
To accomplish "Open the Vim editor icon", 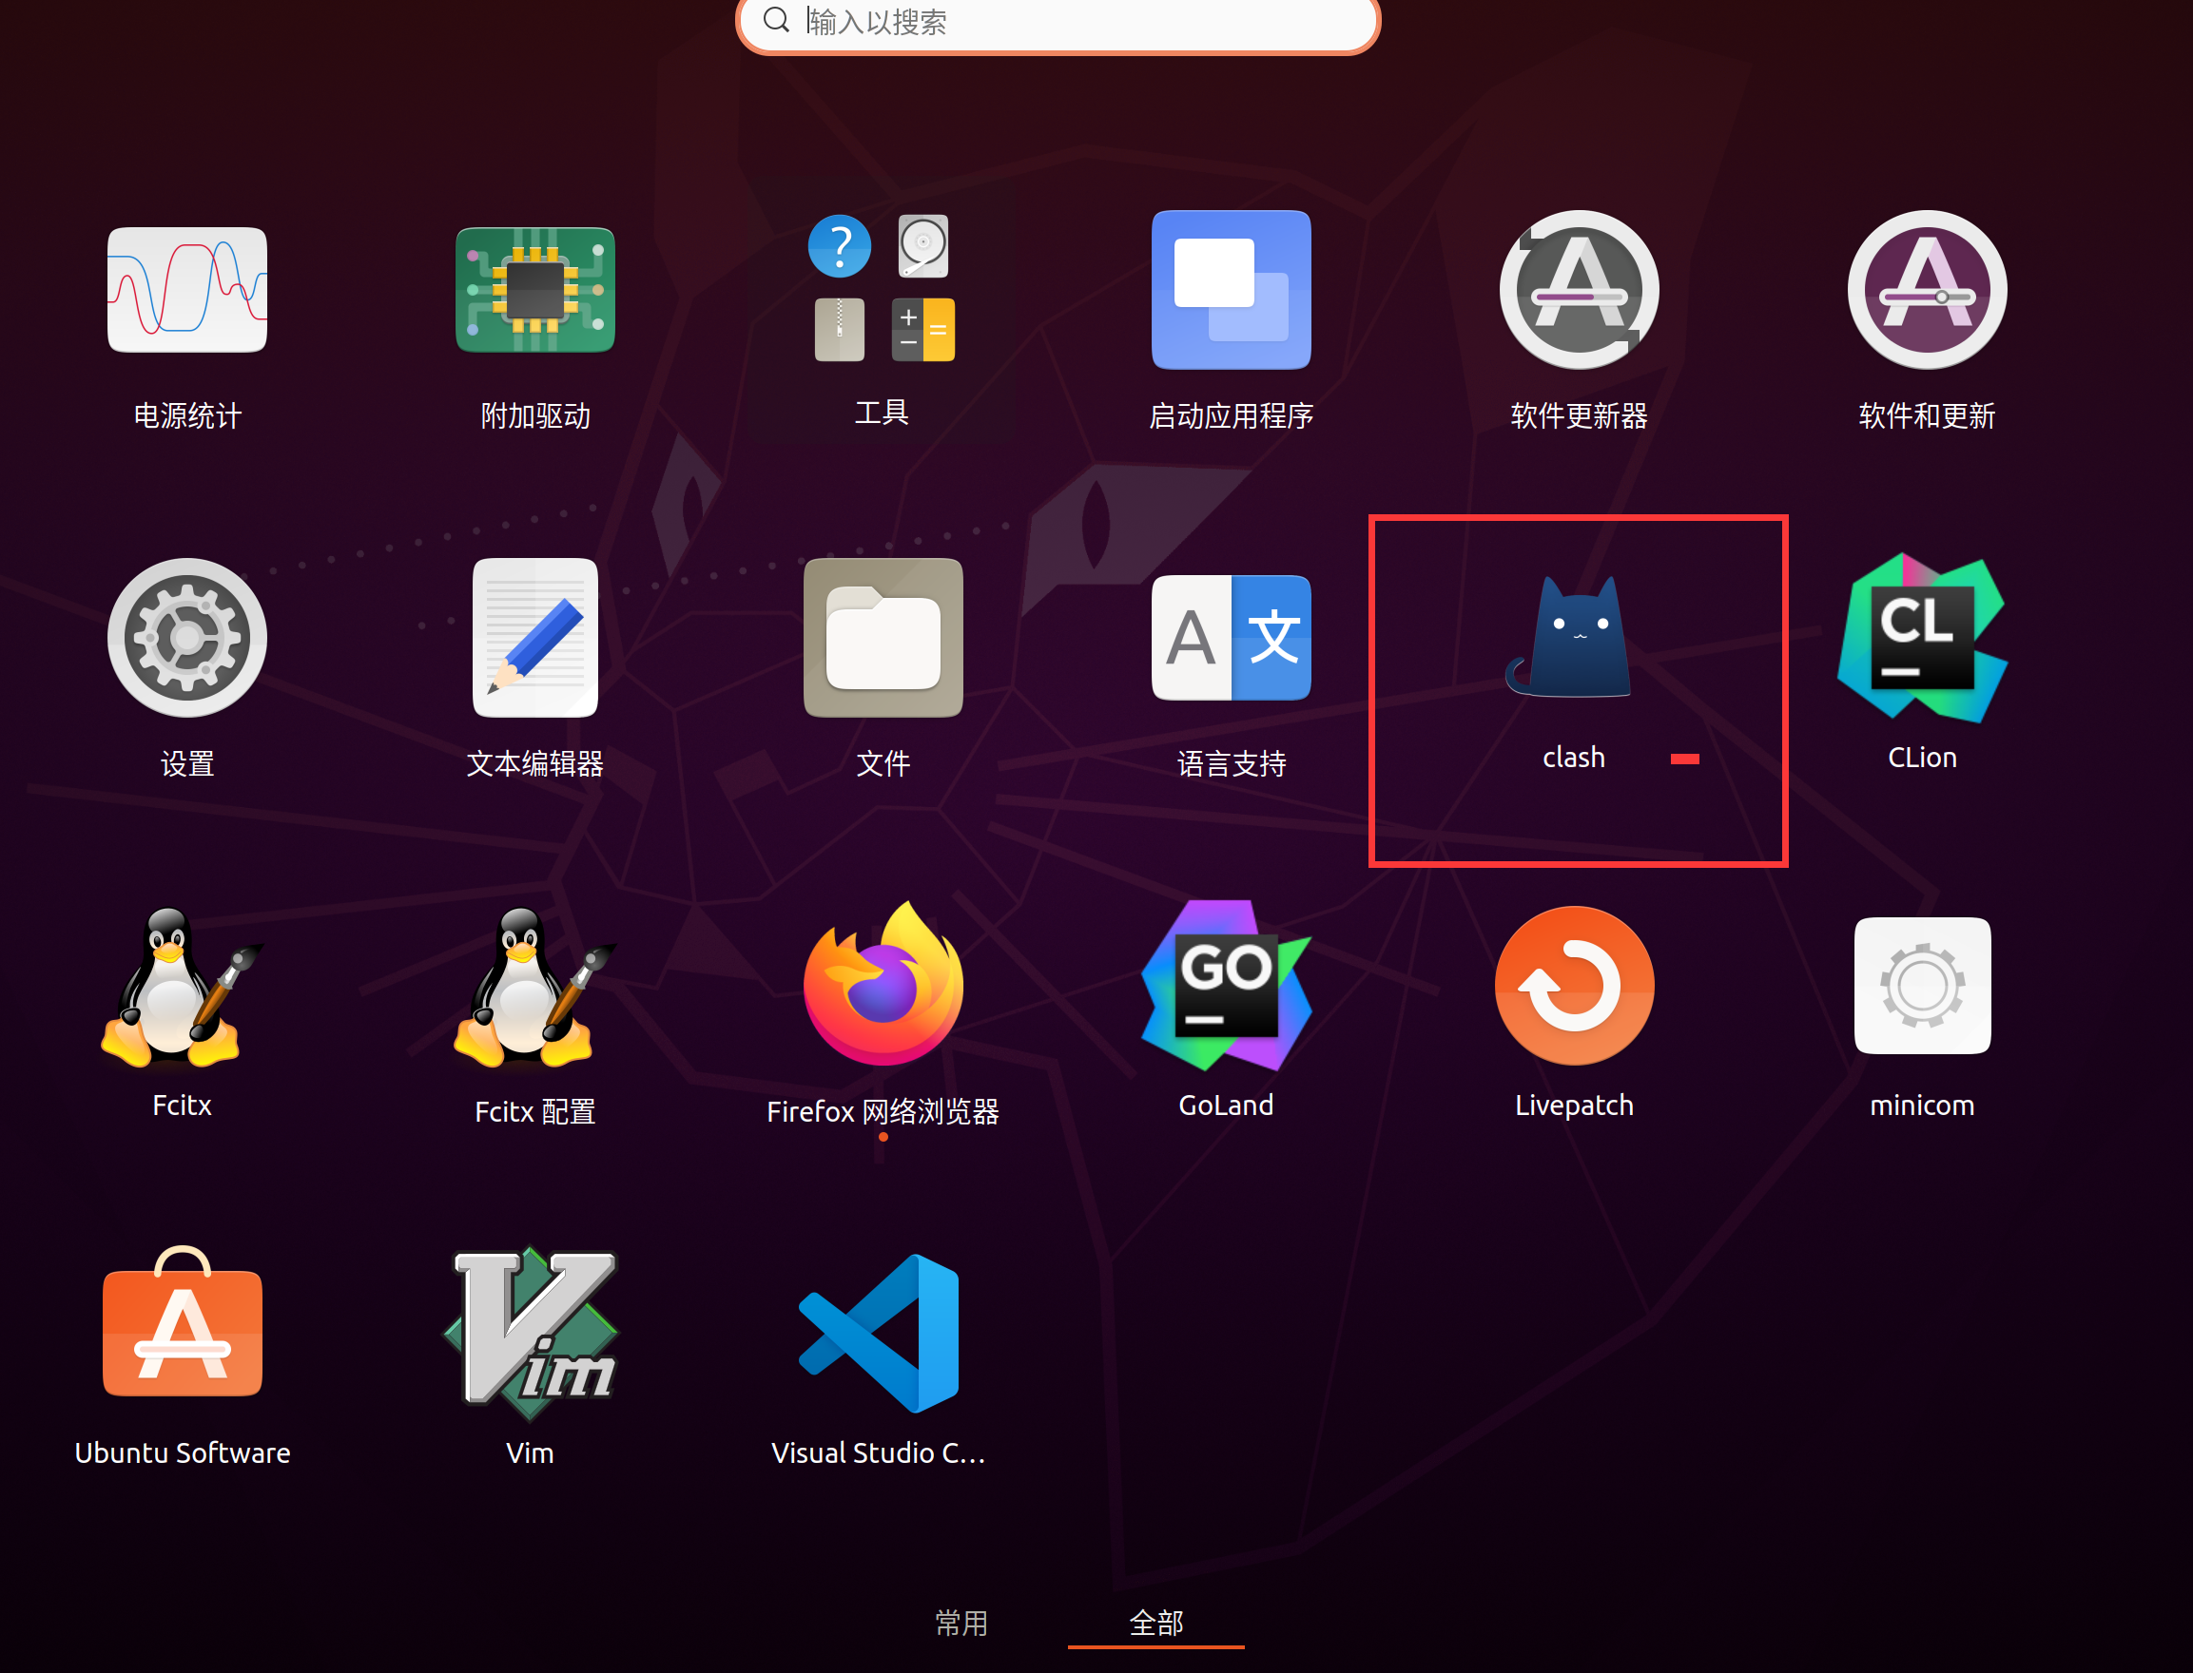I will (531, 1333).
